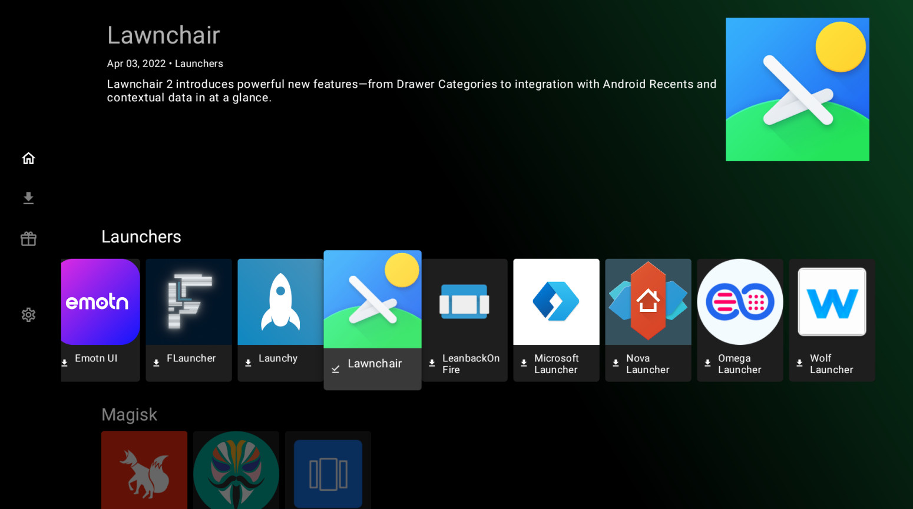Viewport: 913px width, 509px height.
Task: Choose the Microsoft Launcher tile
Action: [x=556, y=320]
